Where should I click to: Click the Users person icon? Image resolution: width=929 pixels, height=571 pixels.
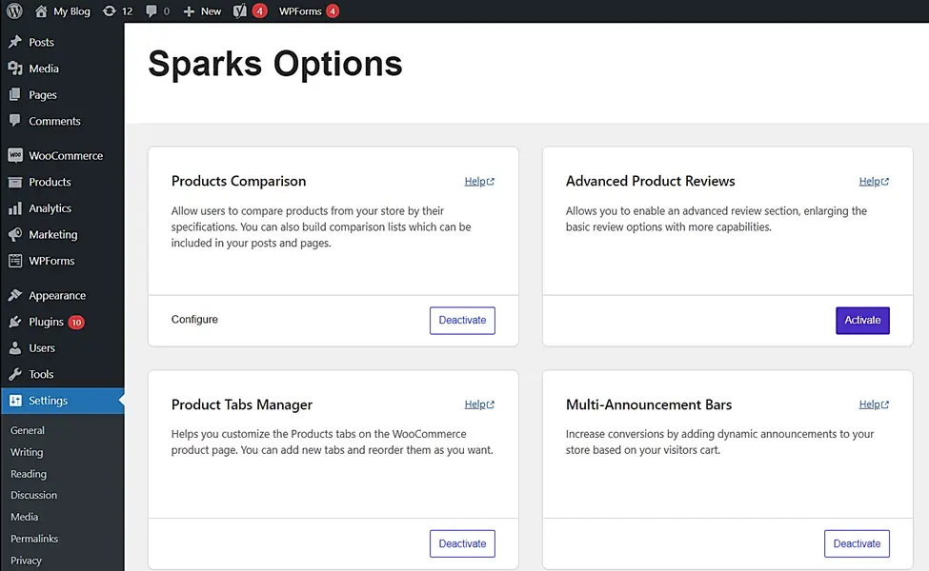point(15,348)
